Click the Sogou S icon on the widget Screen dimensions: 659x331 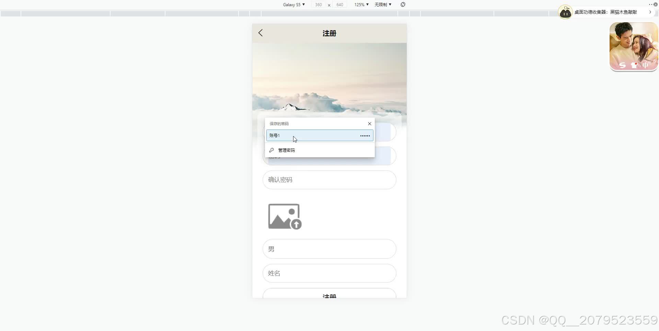click(622, 65)
